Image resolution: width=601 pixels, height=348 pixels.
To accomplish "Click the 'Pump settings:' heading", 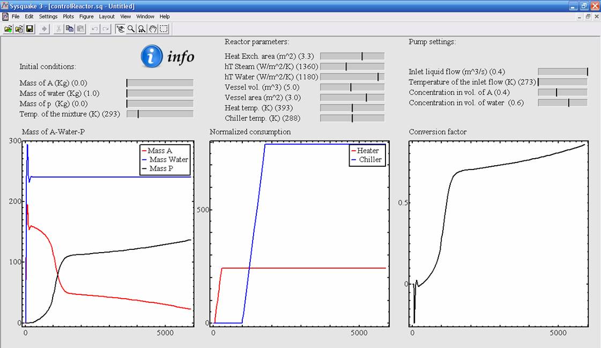I will [432, 42].
